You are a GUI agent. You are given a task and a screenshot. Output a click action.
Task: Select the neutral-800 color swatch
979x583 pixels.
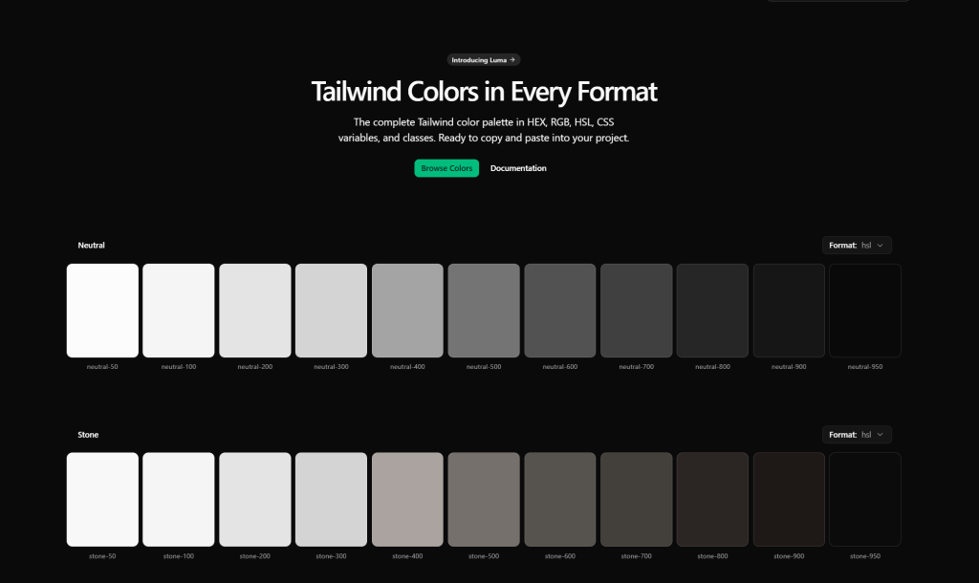(712, 310)
